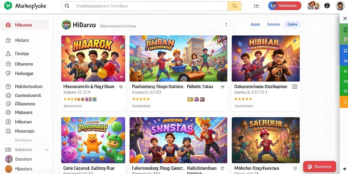Click the search field in top bar
The image size is (348, 174).
tap(150, 6)
